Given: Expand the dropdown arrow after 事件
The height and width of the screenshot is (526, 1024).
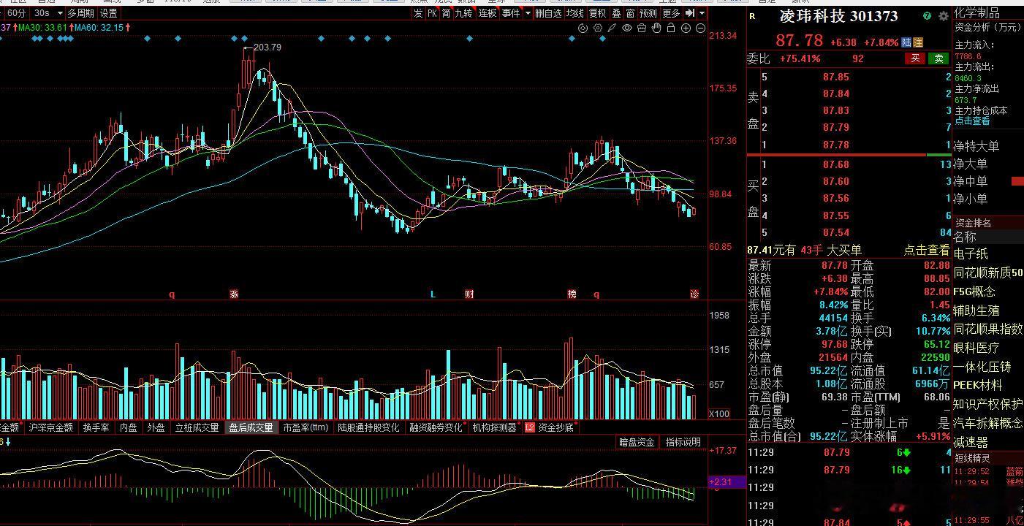Looking at the screenshot, I should [528, 13].
